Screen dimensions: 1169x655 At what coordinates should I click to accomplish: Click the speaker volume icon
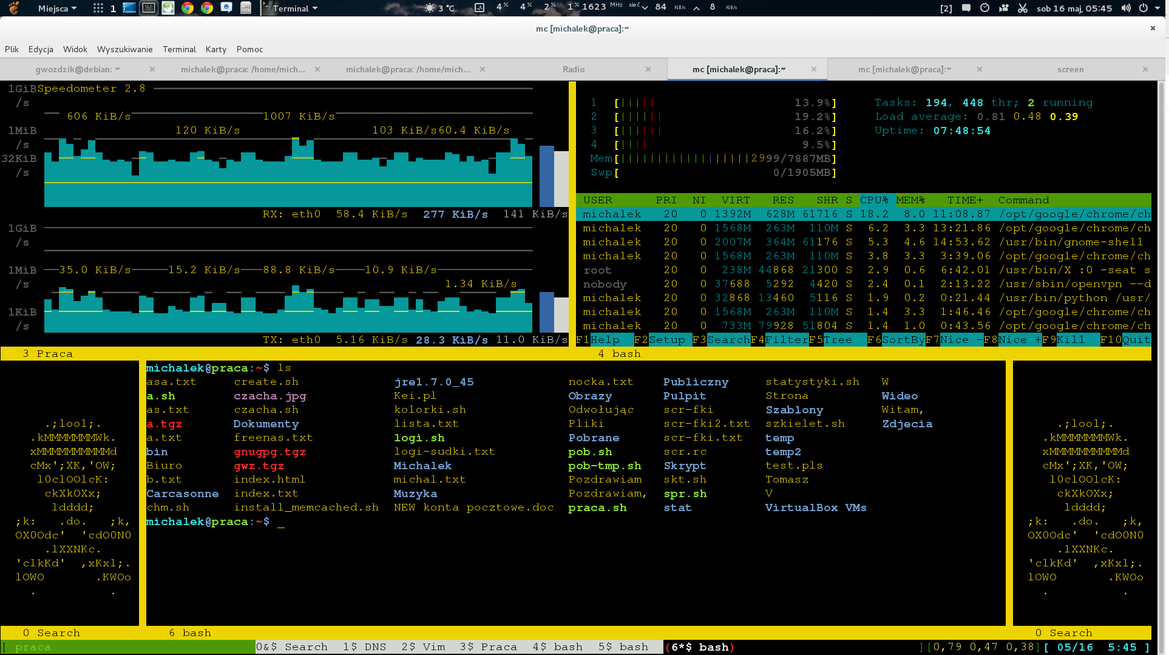[1126, 8]
